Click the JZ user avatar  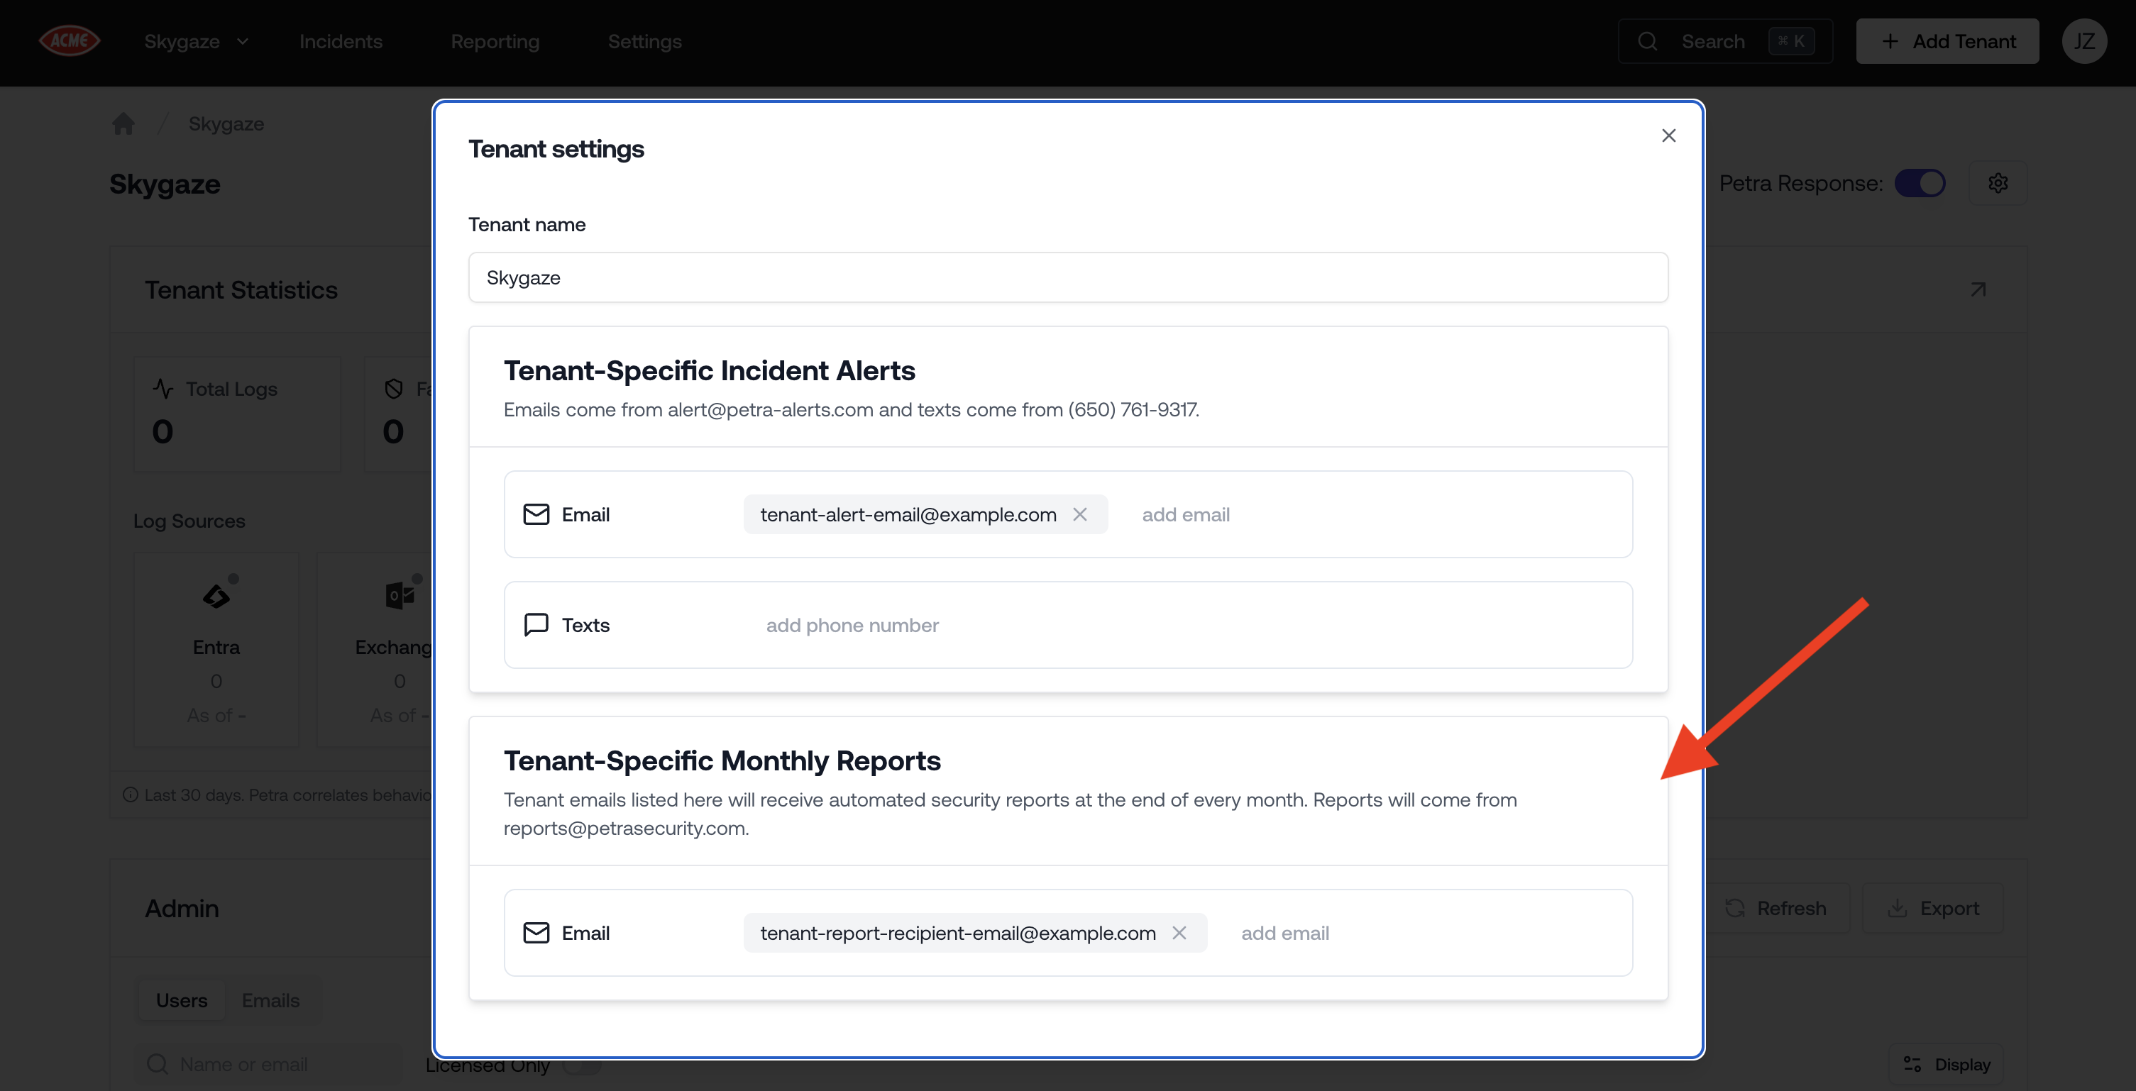[x=2083, y=40]
